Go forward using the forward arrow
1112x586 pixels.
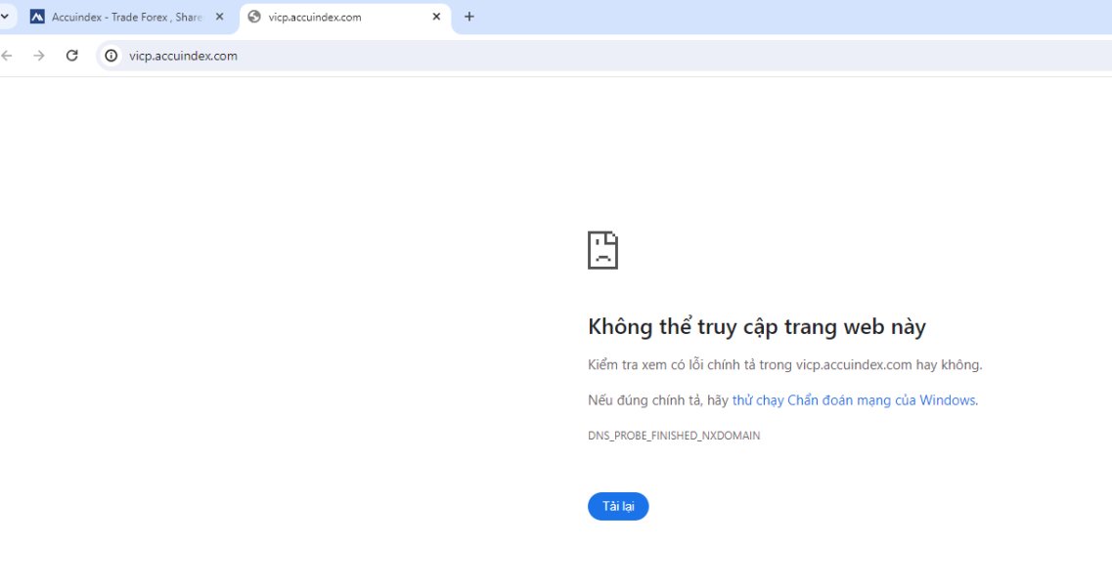pos(39,56)
